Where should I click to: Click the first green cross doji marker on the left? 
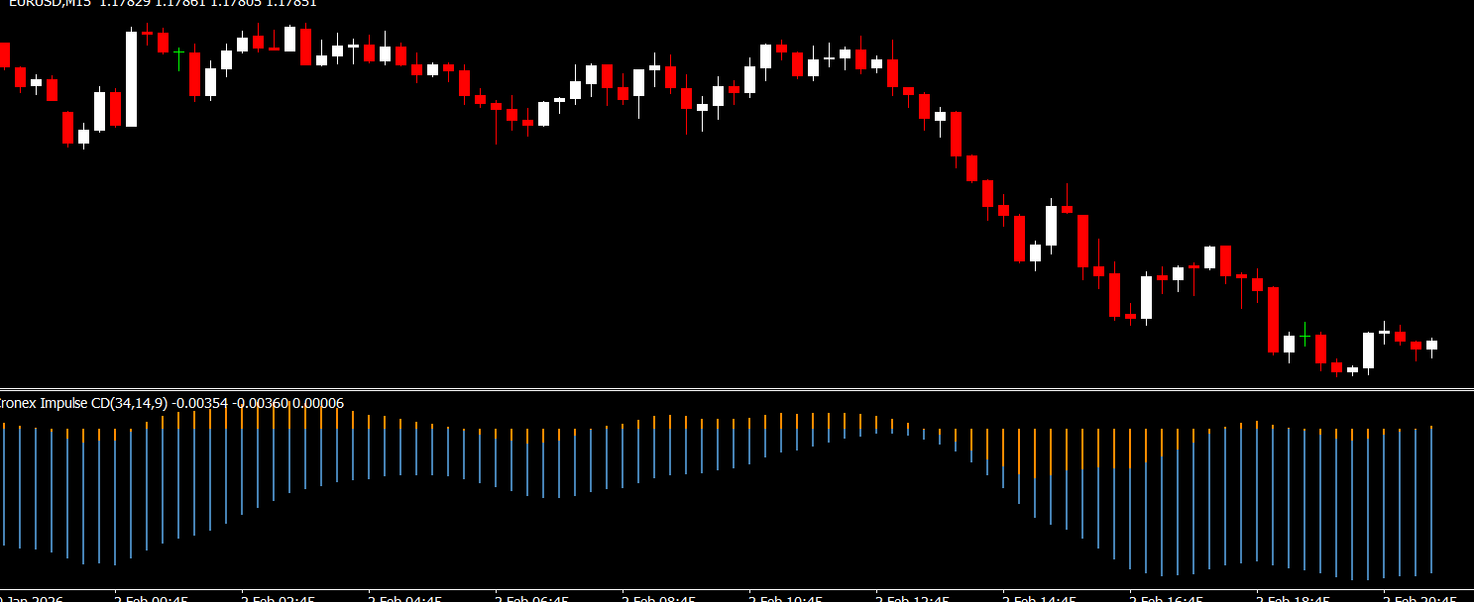(178, 50)
